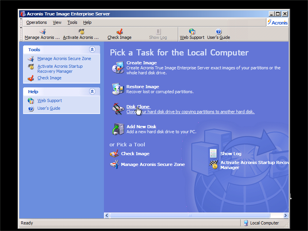Click Activate Acronis Startup Recovery Manager tool icon
Viewport: 308px width, 231px height.
pyautogui.click(x=214, y=165)
